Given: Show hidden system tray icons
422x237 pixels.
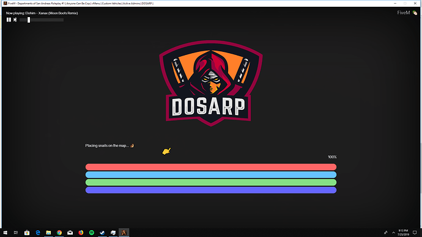Looking at the screenshot, I should 393,233.
